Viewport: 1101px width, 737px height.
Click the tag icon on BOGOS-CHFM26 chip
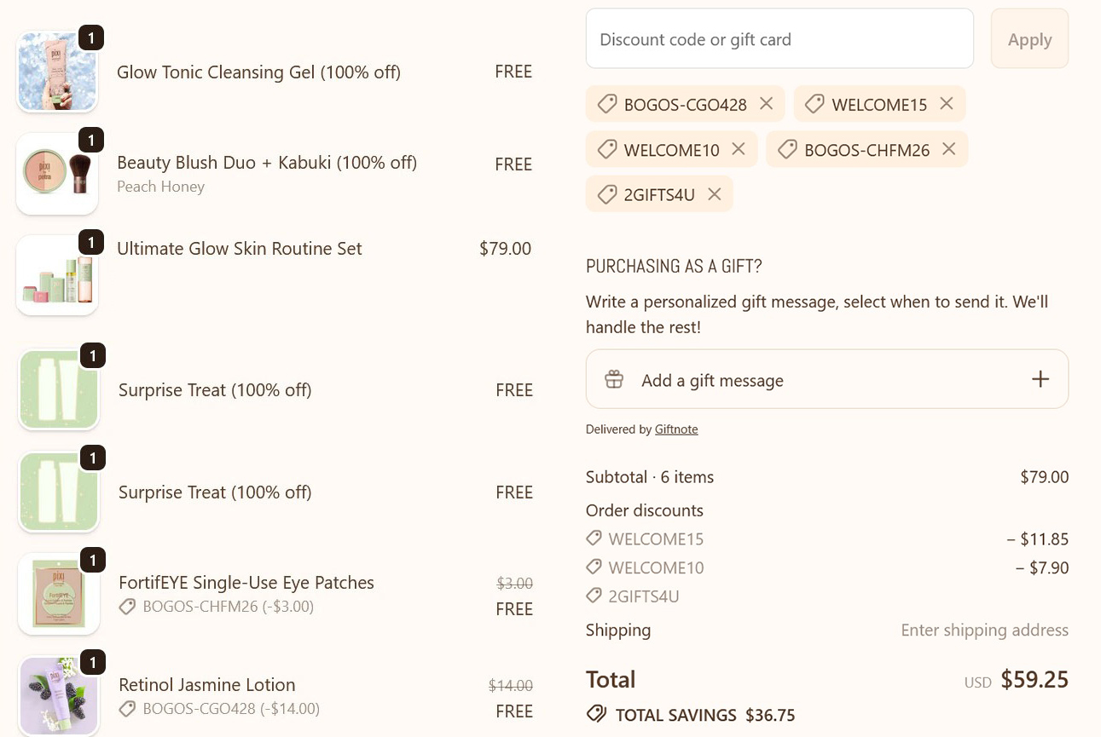(787, 149)
